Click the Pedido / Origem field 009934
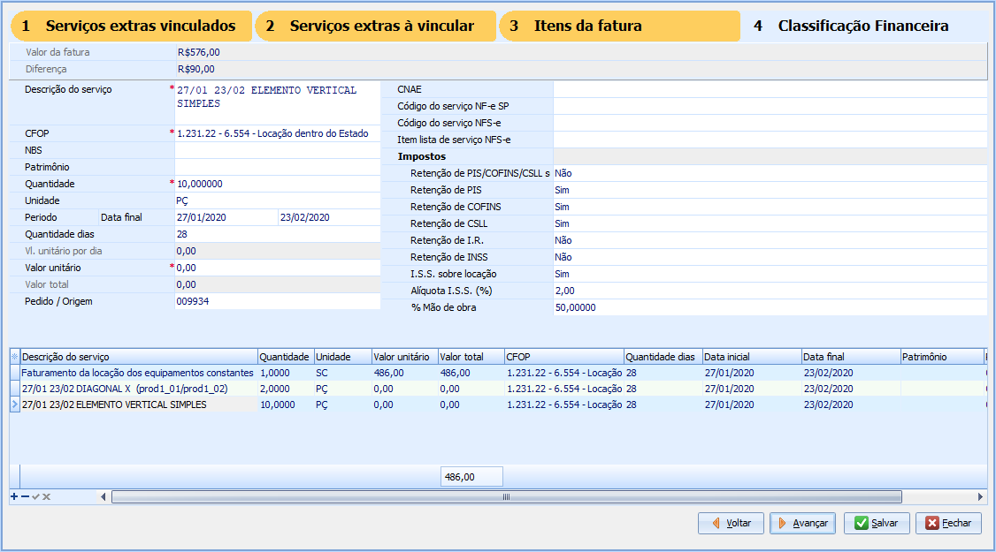Viewport: 996px width, 552px height. tap(278, 301)
